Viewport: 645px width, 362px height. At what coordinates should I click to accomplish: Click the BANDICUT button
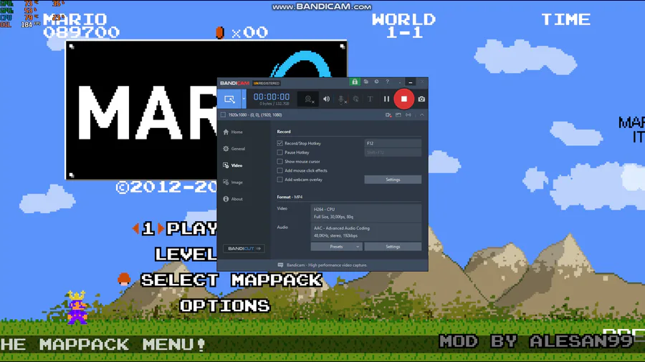point(244,248)
